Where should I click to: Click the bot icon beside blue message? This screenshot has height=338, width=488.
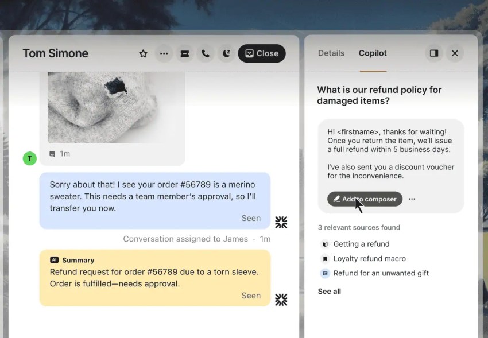(281, 222)
